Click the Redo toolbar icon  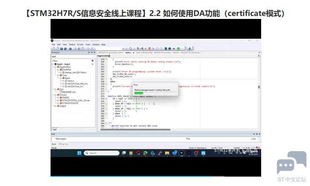tap(92, 48)
